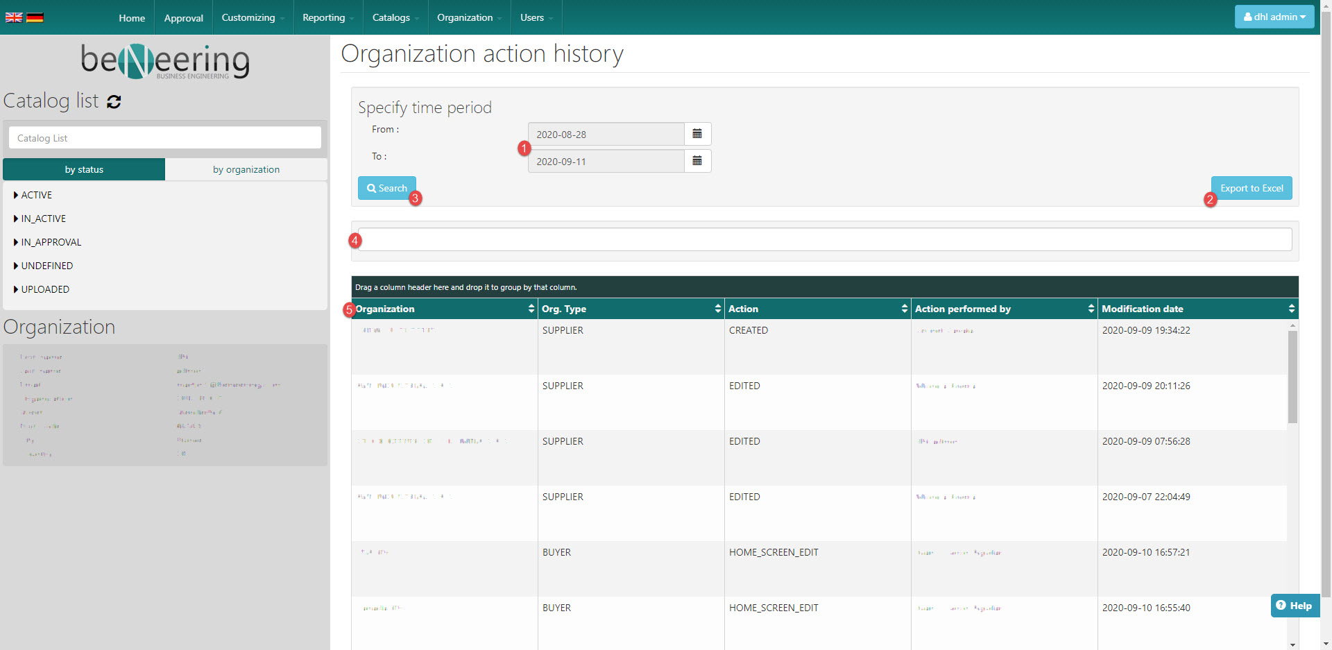This screenshot has height=650, width=1332.
Task: Expand the IN_APPROVAL status node
Action: pos(16,243)
